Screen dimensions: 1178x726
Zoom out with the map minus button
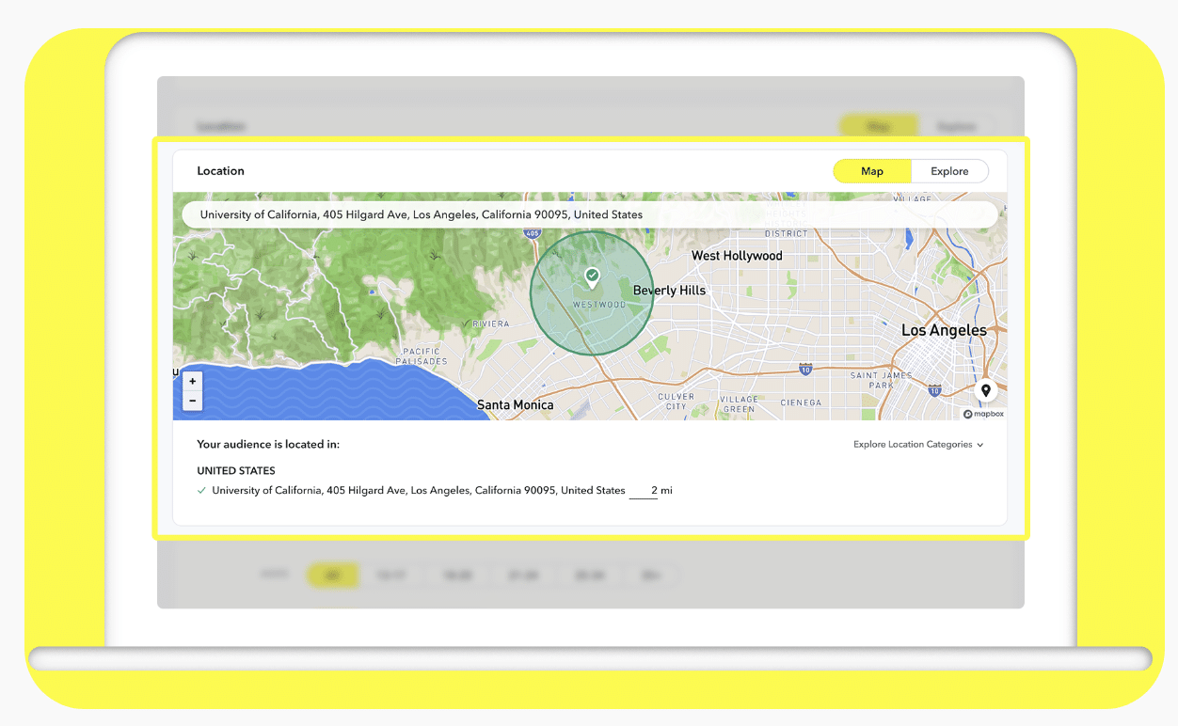pos(192,401)
